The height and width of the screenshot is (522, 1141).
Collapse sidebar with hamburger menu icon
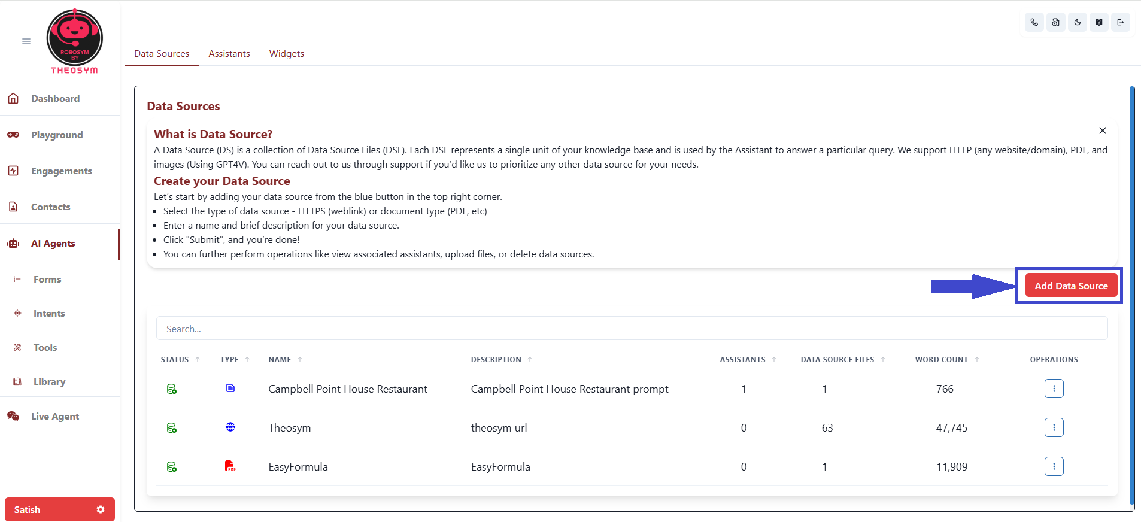click(26, 41)
